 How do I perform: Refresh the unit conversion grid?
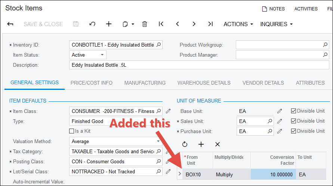point(185,144)
